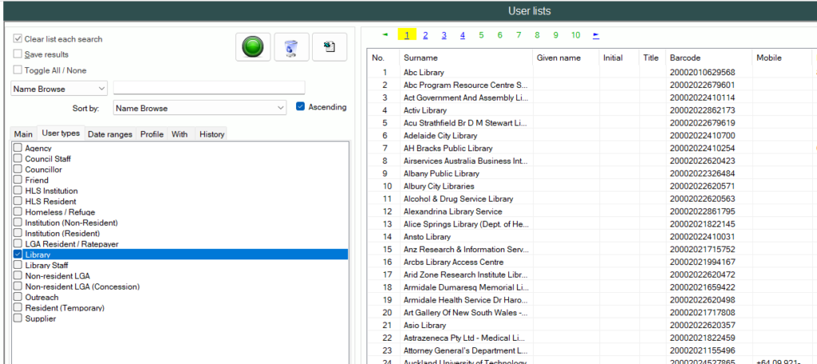Select the Albany Public Library row
Image resolution: width=817 pixels, height=364 pixels.
pyautogui.click(x=592, y=173)
